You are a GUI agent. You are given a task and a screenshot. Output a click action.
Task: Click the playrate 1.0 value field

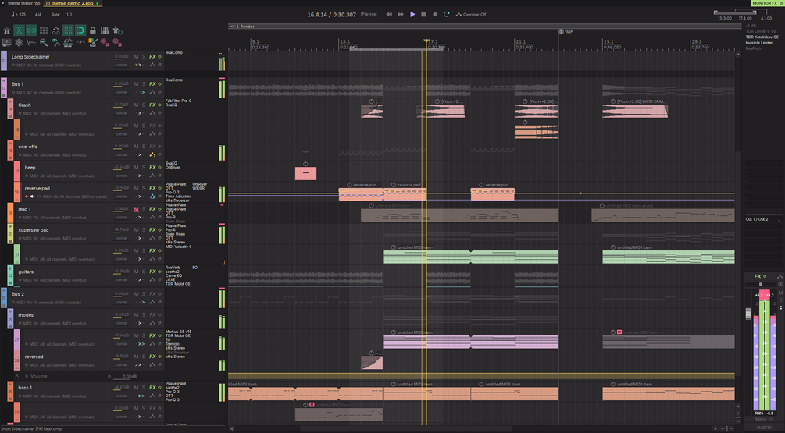[x=69, y=15]
